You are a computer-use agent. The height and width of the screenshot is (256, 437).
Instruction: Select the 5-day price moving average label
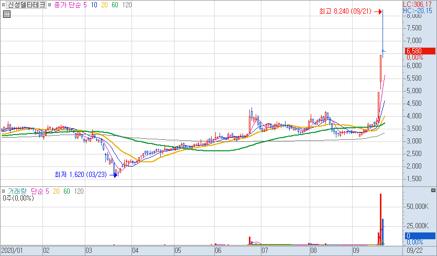85,5
